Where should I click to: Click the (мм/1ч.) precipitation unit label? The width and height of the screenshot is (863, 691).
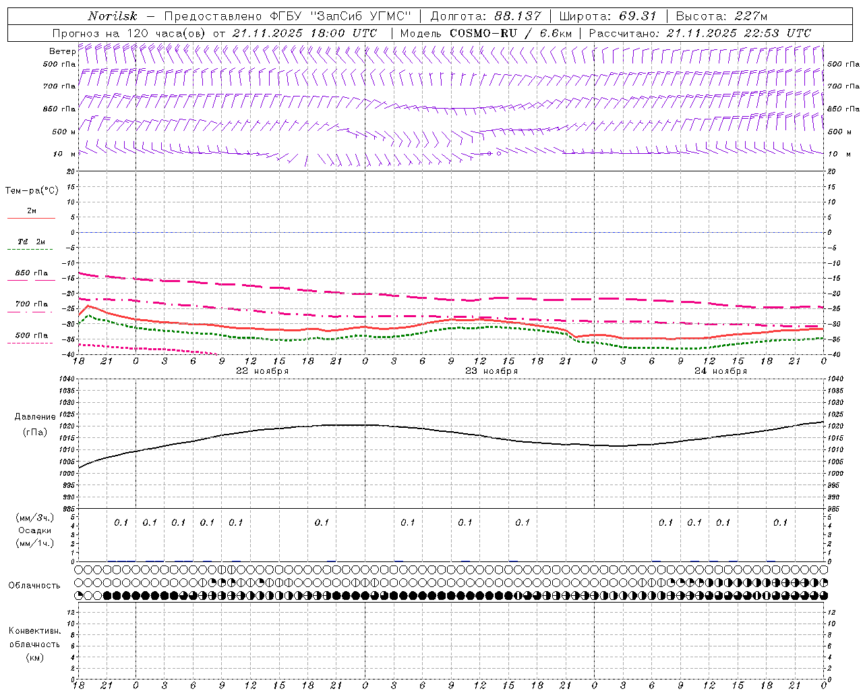[x=35, y=543]
